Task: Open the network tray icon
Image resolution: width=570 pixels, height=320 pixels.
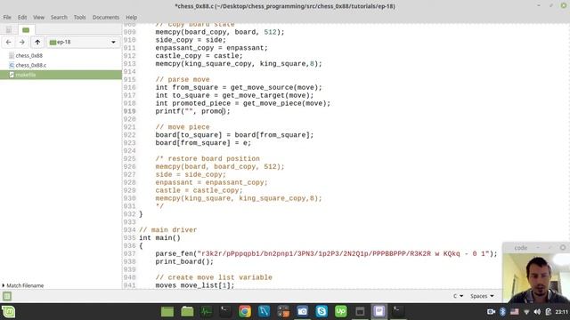Action: click(x=526, y=312)
